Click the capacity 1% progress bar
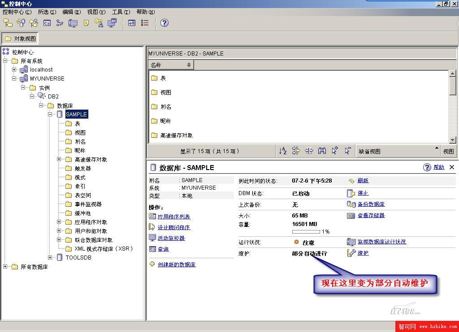Image resolution: width=459 pixels, height=332 pixels. 306,232
